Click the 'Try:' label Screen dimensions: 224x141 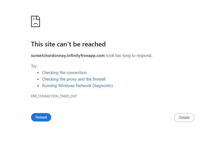tap(34, 66)
